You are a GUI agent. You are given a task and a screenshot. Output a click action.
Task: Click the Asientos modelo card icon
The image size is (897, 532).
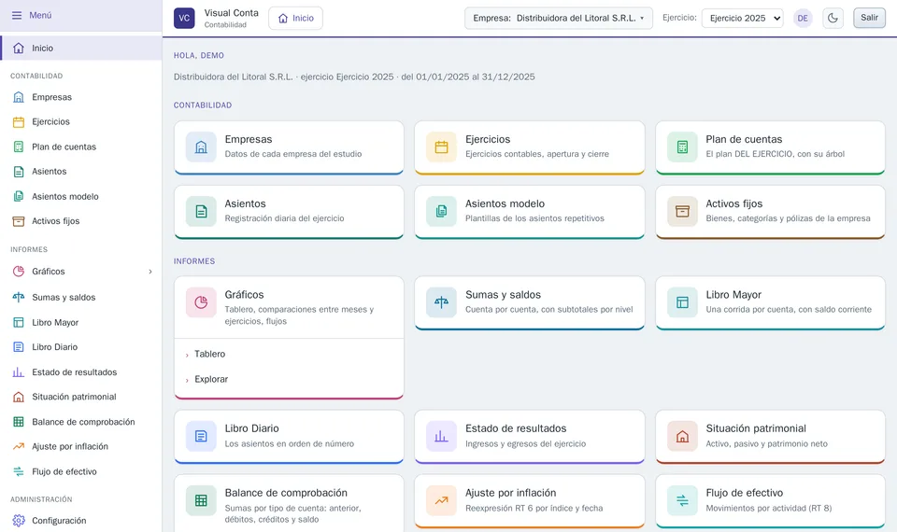[441, 212]
